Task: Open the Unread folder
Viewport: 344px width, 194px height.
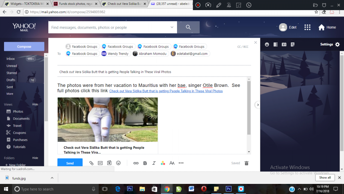Action: [x=12, y=66]
